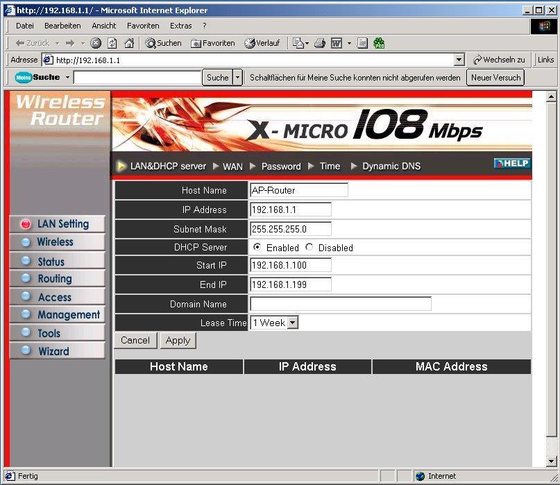Screen dimensions: 560x485
Task: Click the Windows logo throbber
Action: tap(543, 26)
